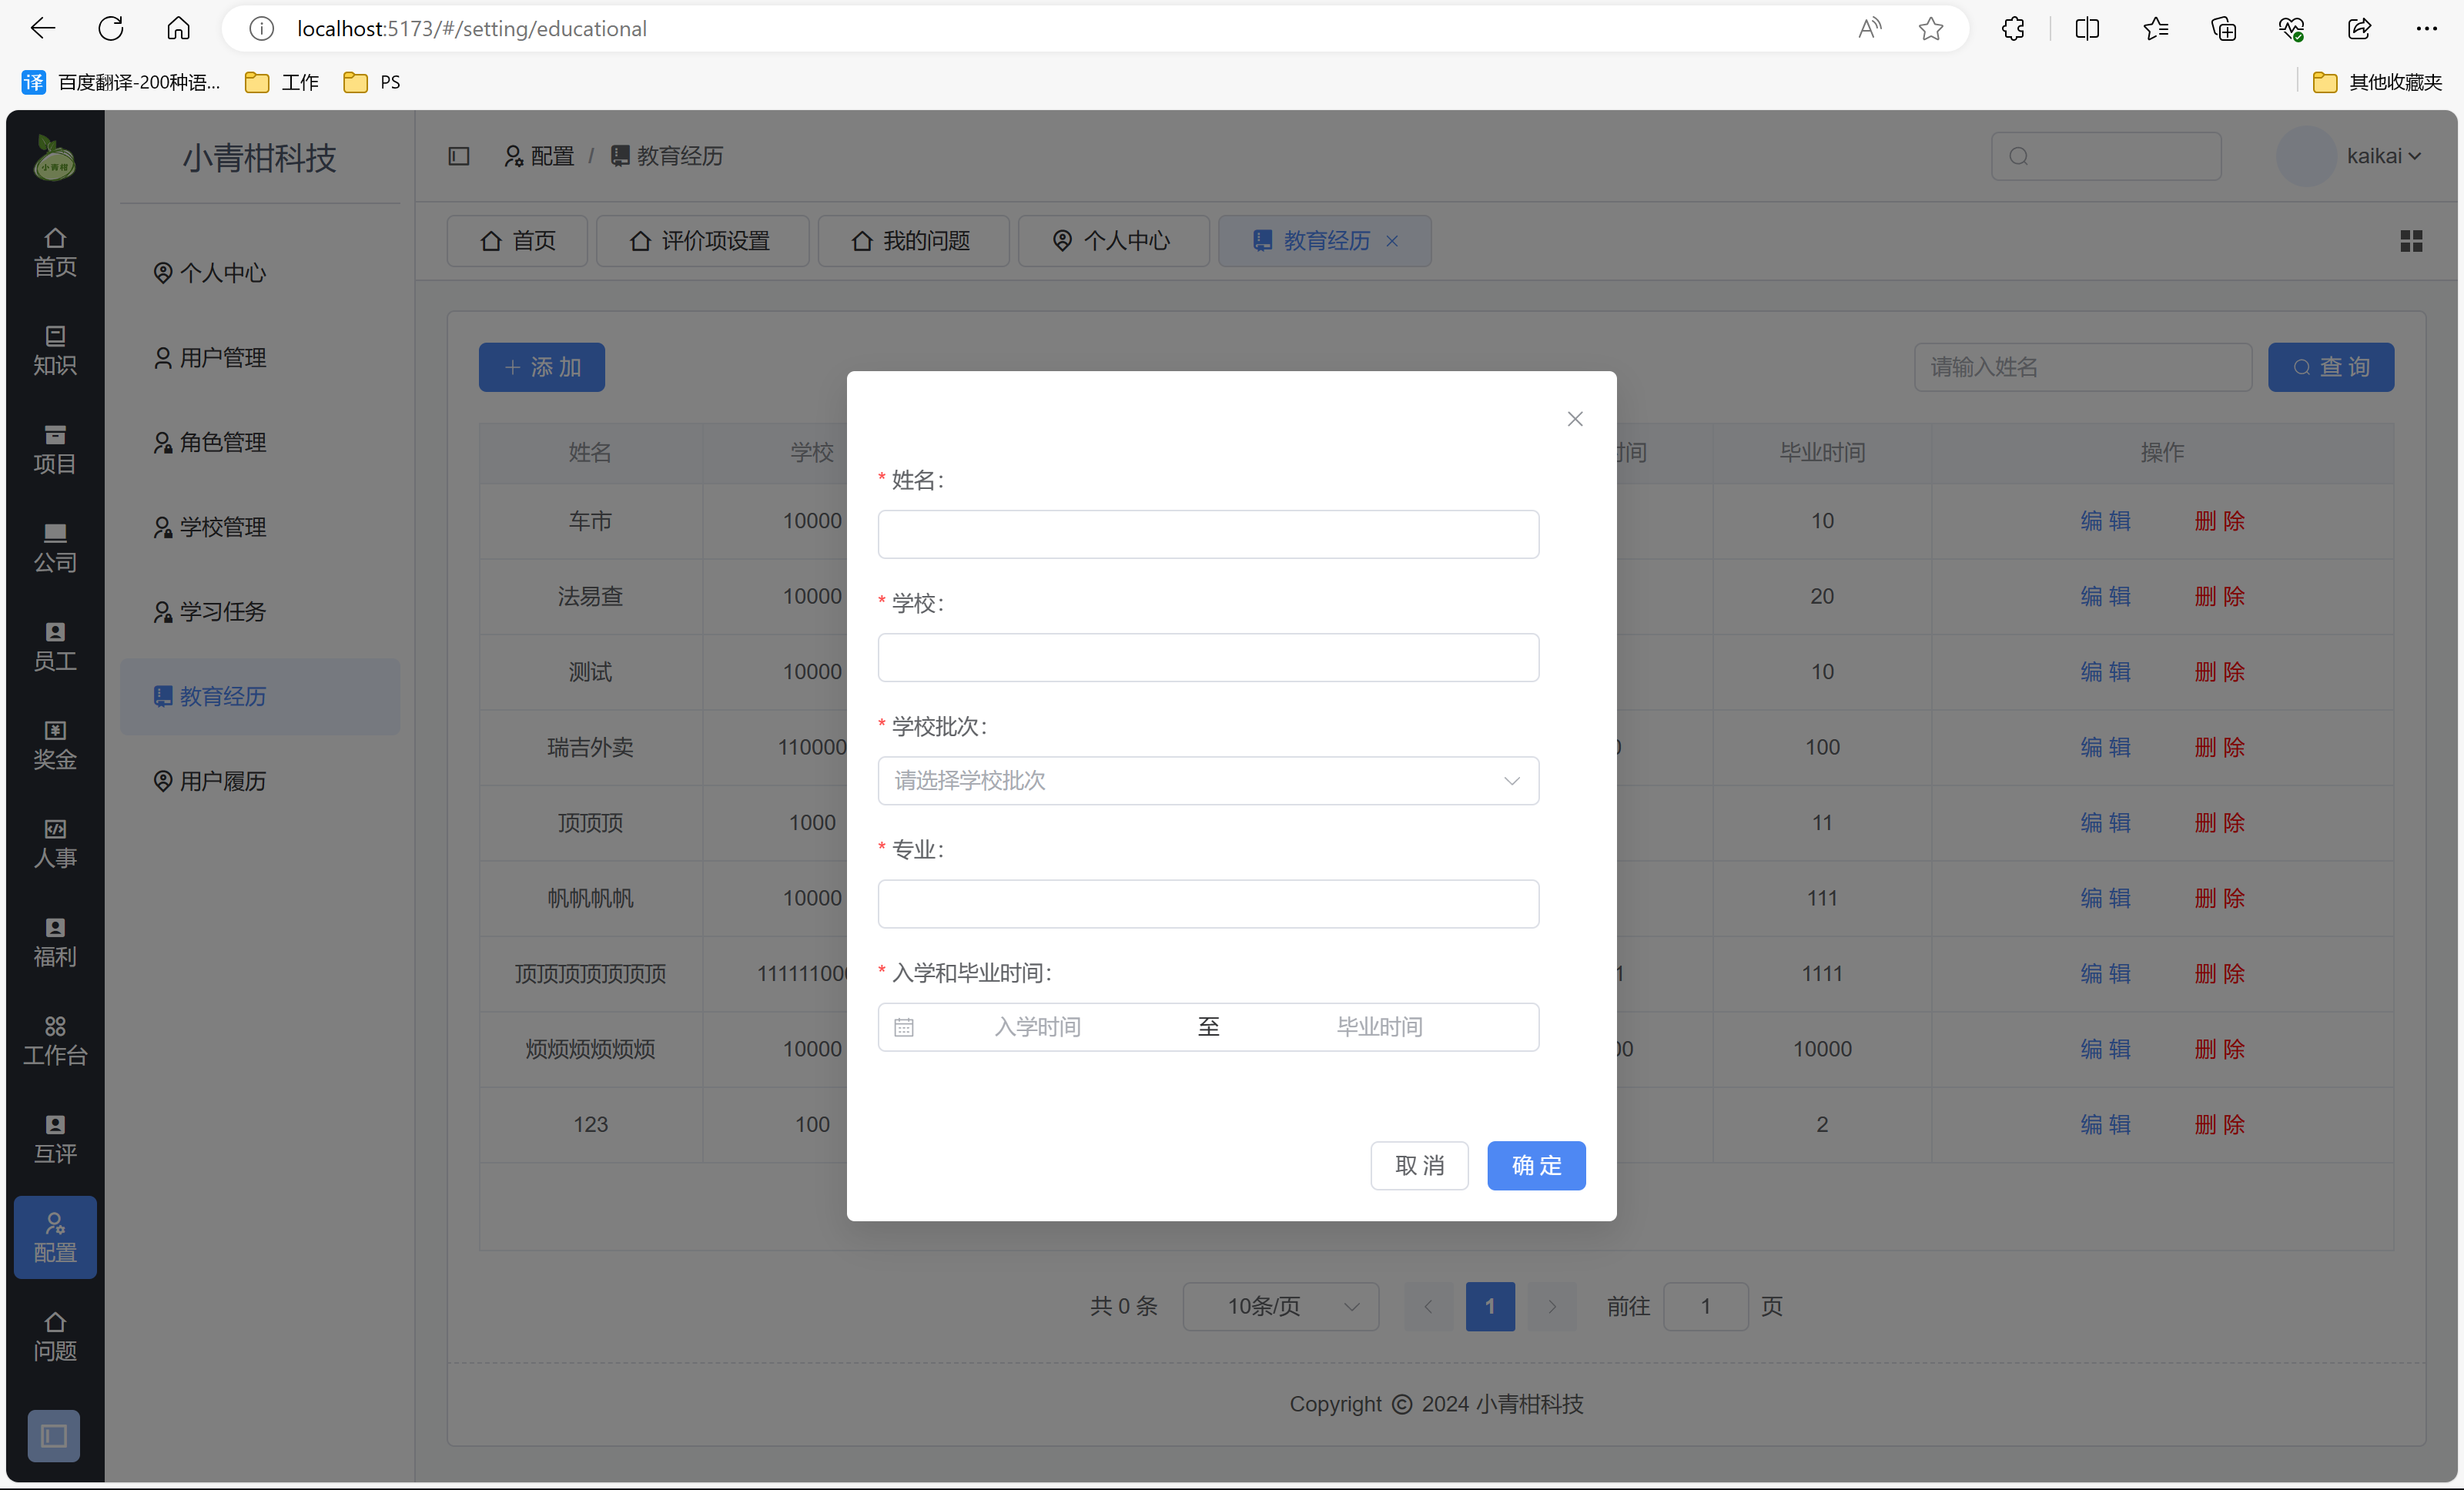Open the 其他收藏夹 bookmarks folder

point(2377,82)
